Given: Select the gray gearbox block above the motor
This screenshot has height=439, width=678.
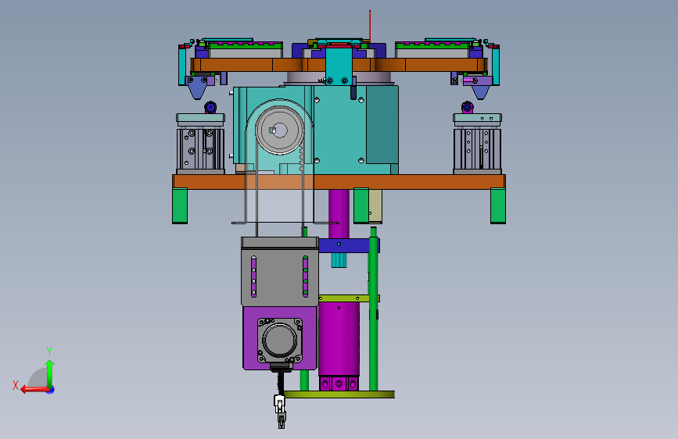Looking at the screenshot, I should click(x=280, y=271).
